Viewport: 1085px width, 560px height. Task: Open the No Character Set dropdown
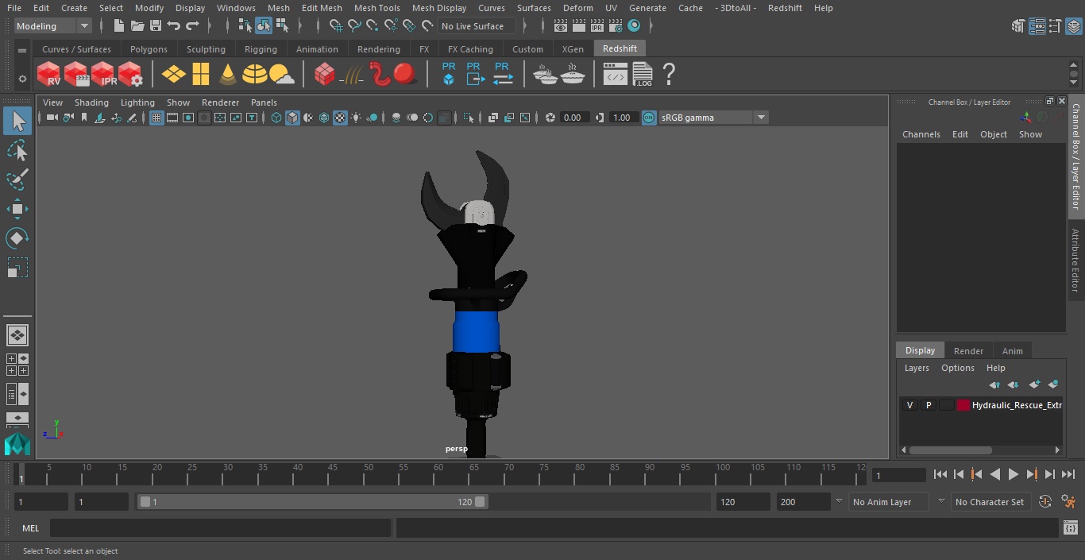(990, 502)
